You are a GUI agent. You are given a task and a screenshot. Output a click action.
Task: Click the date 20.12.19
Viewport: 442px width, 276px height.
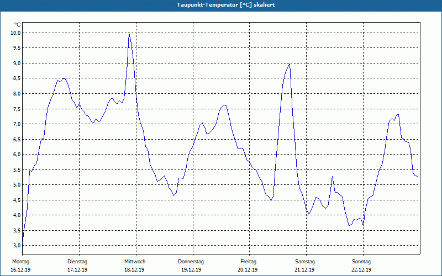point(248,270)
